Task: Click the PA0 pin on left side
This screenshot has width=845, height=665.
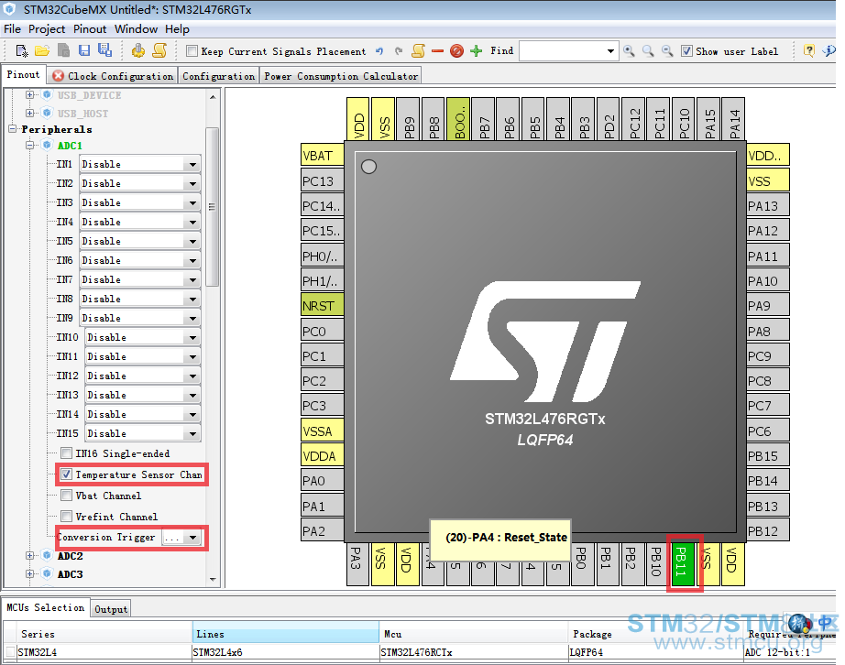Action: coord(323,480)
